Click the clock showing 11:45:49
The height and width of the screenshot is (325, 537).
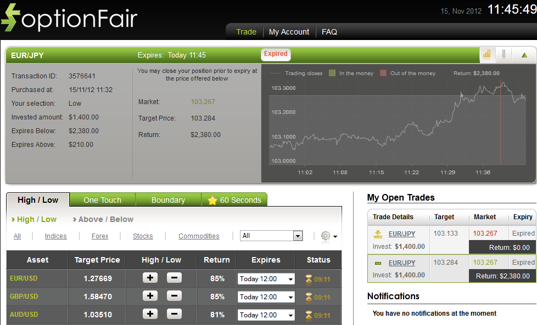(512, 9)
